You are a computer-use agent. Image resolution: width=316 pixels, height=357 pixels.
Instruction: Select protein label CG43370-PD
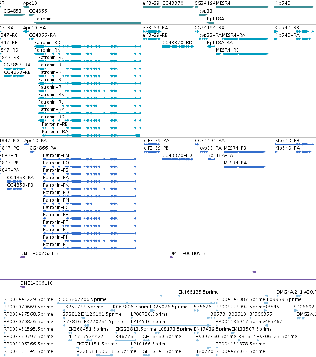[x=177, y=155]
